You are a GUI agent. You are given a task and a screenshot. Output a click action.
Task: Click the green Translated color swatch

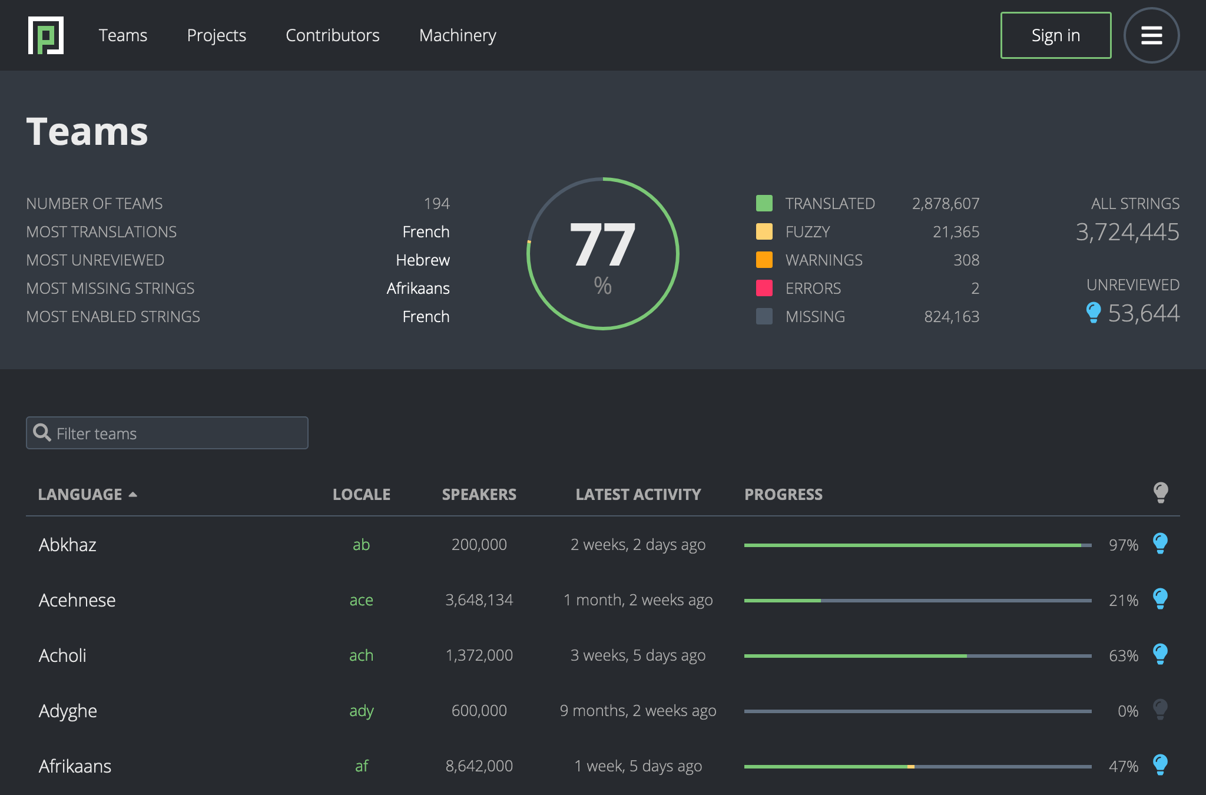tap(764, 204)
